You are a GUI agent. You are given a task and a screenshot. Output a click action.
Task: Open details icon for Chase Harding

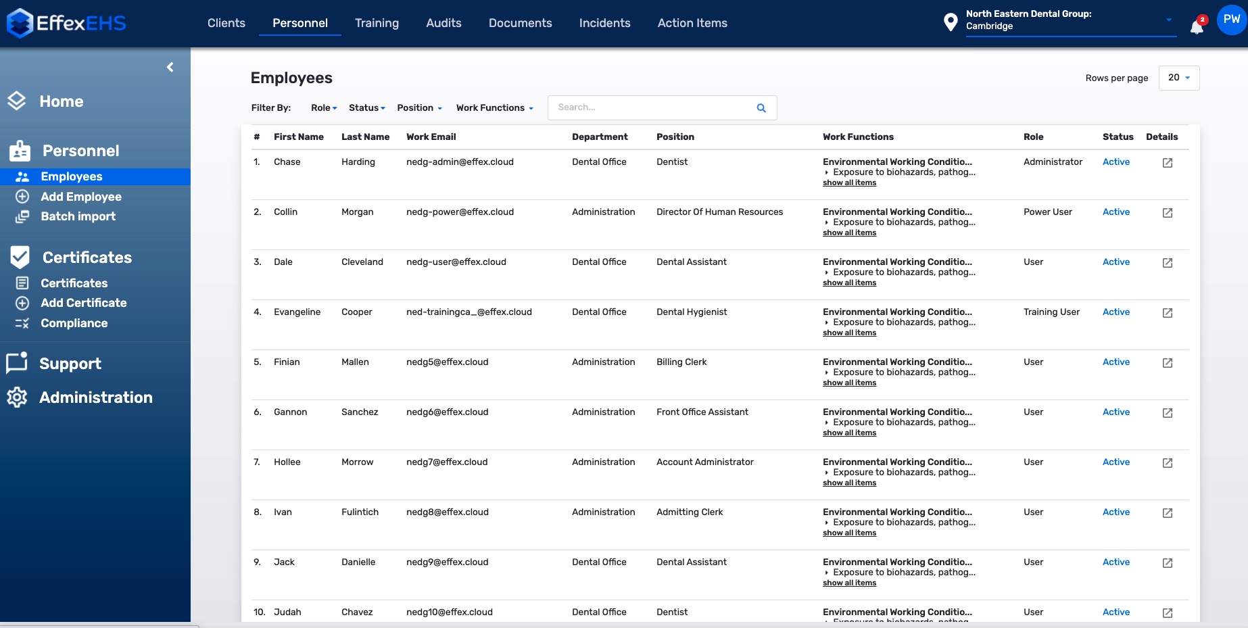point(1167,163)
